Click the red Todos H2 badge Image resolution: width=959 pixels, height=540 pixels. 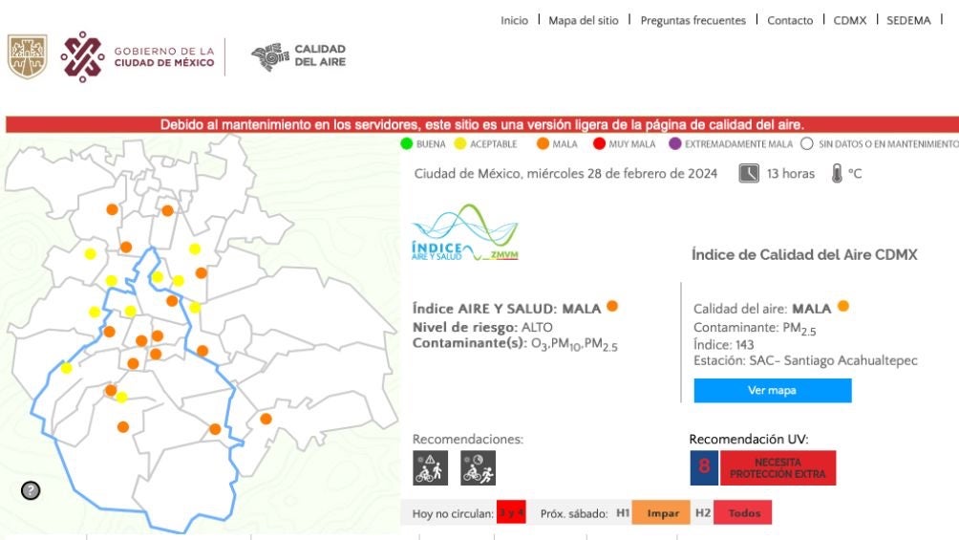pyautogui.click(x=745, y=513)
